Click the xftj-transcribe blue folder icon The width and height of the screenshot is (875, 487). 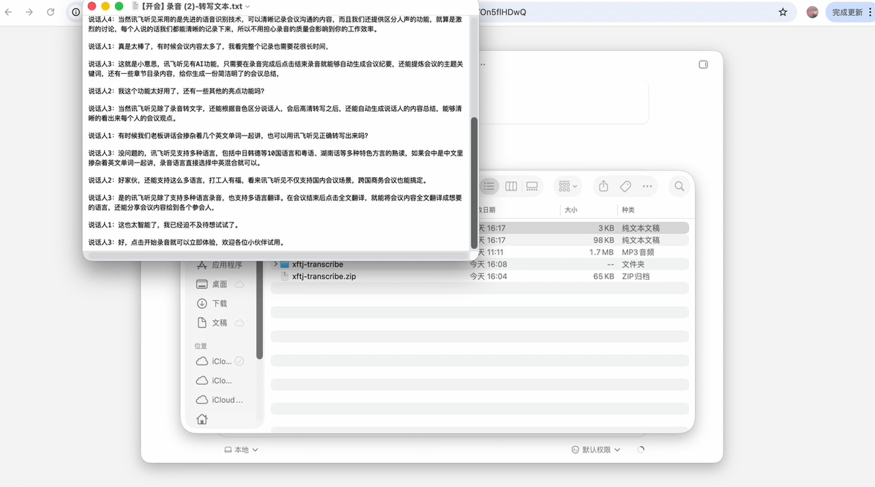click(285, 264)
